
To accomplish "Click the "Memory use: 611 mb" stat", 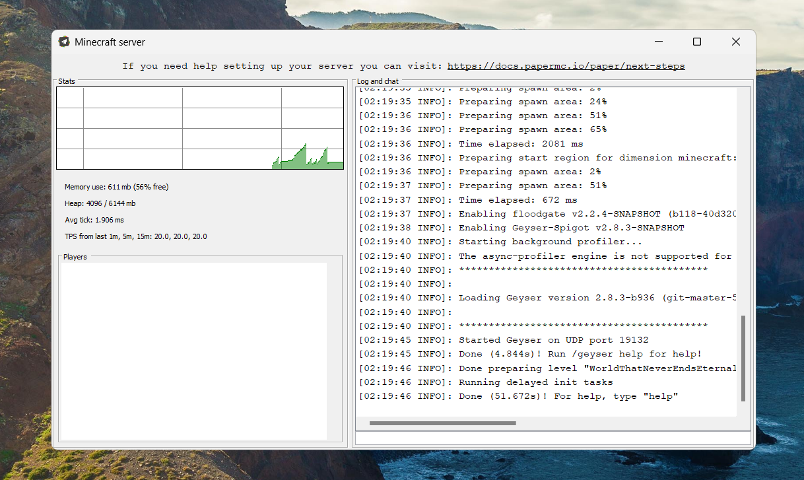I will click(116, 188).
